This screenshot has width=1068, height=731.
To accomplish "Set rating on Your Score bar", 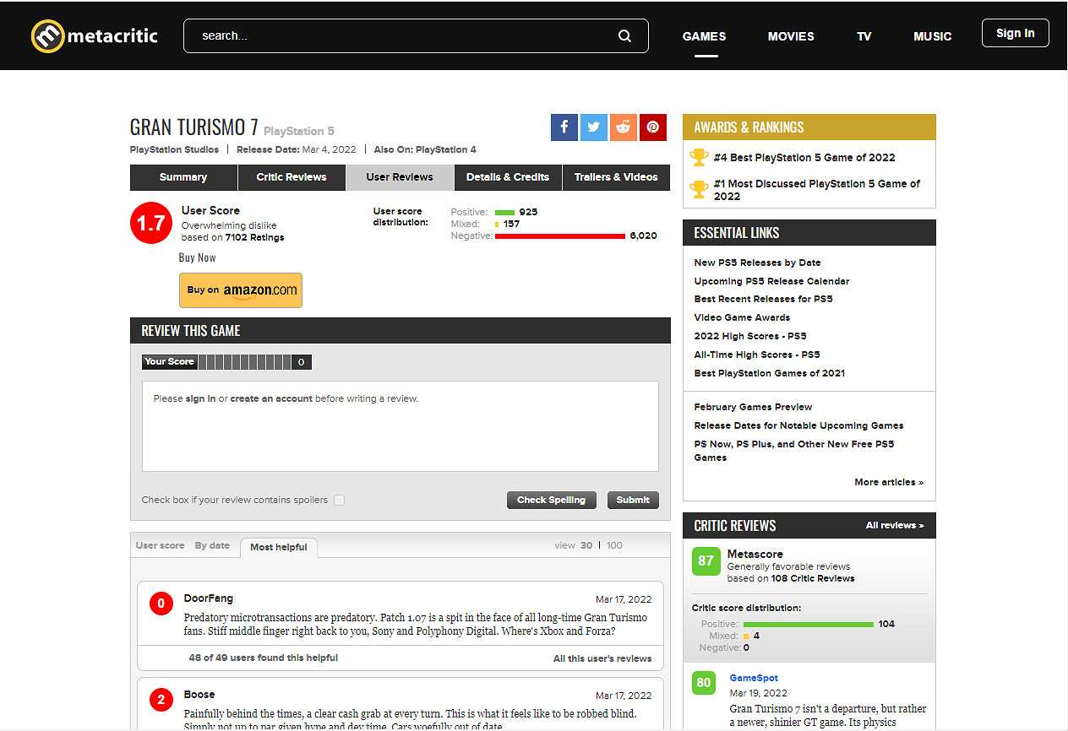I will 244,362.
